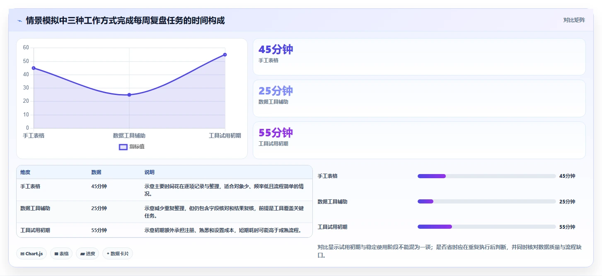Image resolution: width=602 pixels, height=276 pixels.
Task: Click the 工具试用初期 x-axis label on the chart
Action: pyautogui.click(x=225, y=136)
